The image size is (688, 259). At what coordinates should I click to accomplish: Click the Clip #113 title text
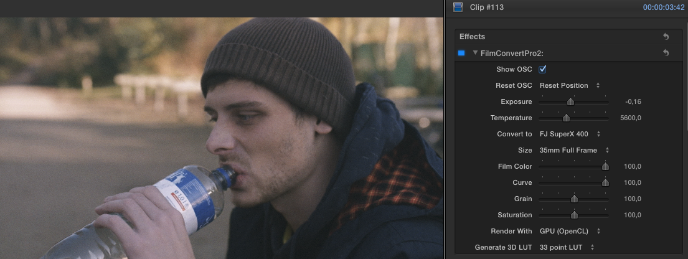pos(487,7)
